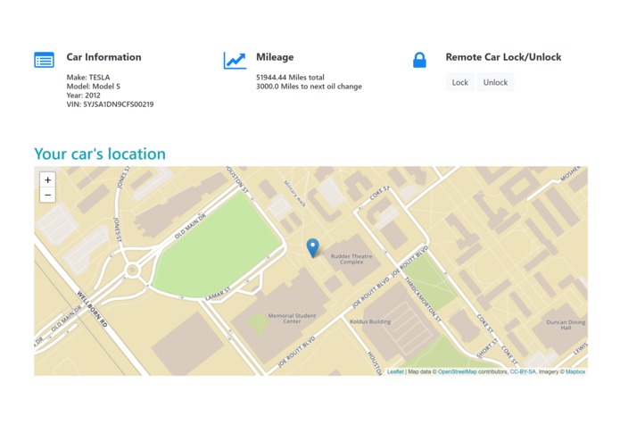Image resolution: width=620 pixels, height=441 pixels.
Task: Click the 'Model: Model S' text
Action: [x=94, y=87]
